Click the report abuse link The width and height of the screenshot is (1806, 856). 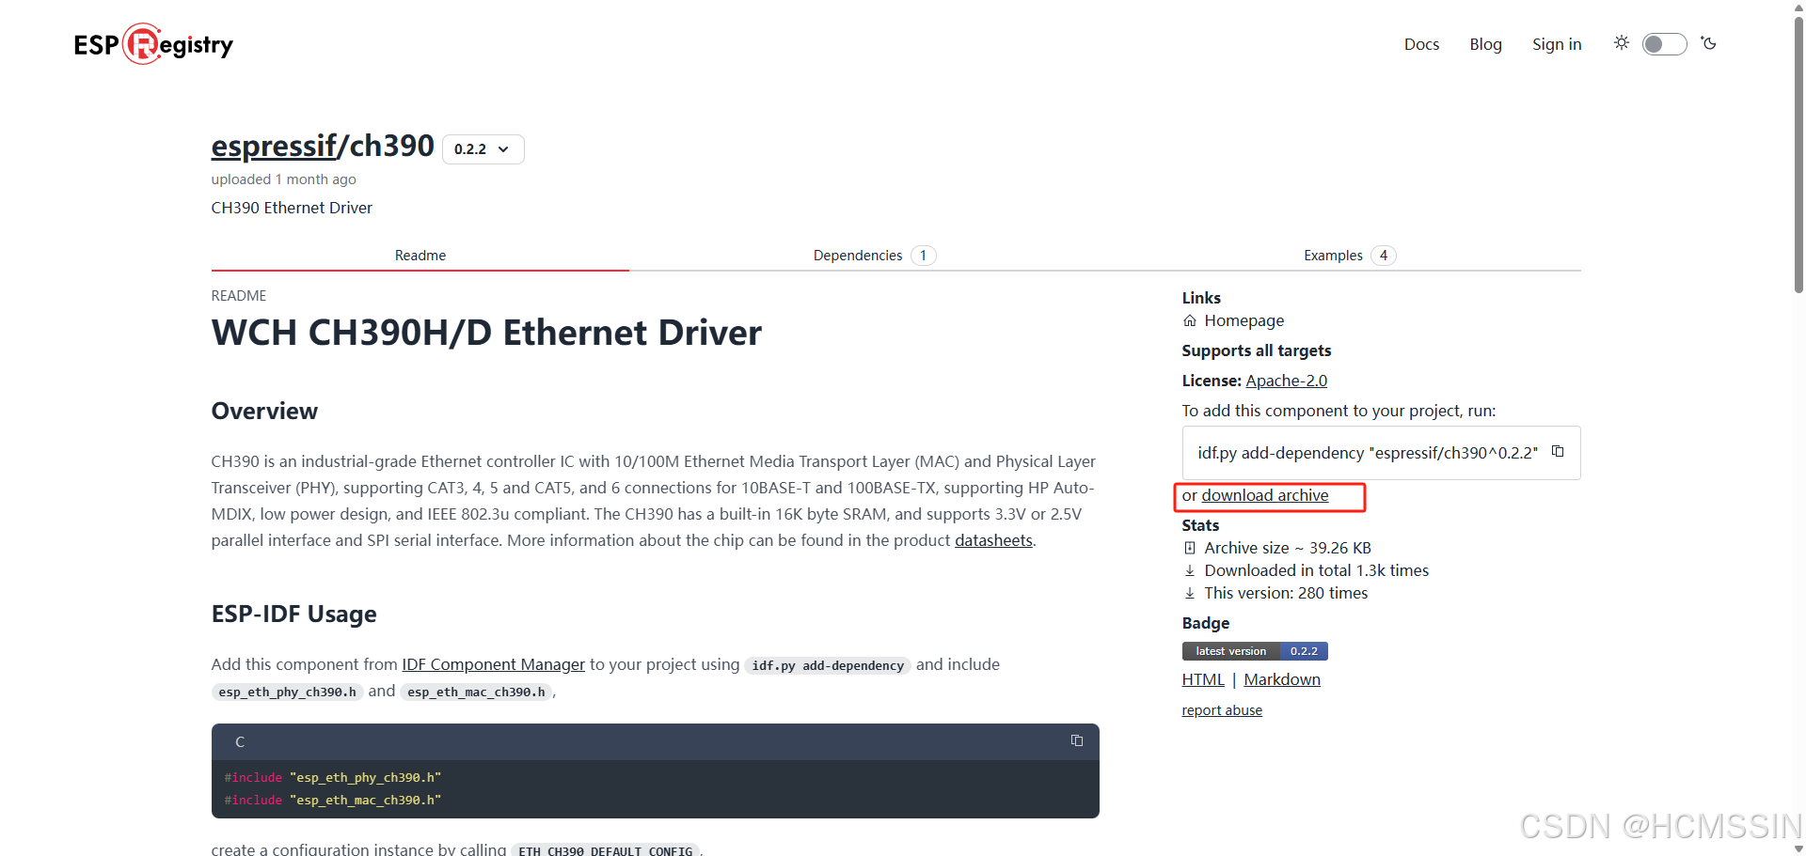(x=1222, y=710)
